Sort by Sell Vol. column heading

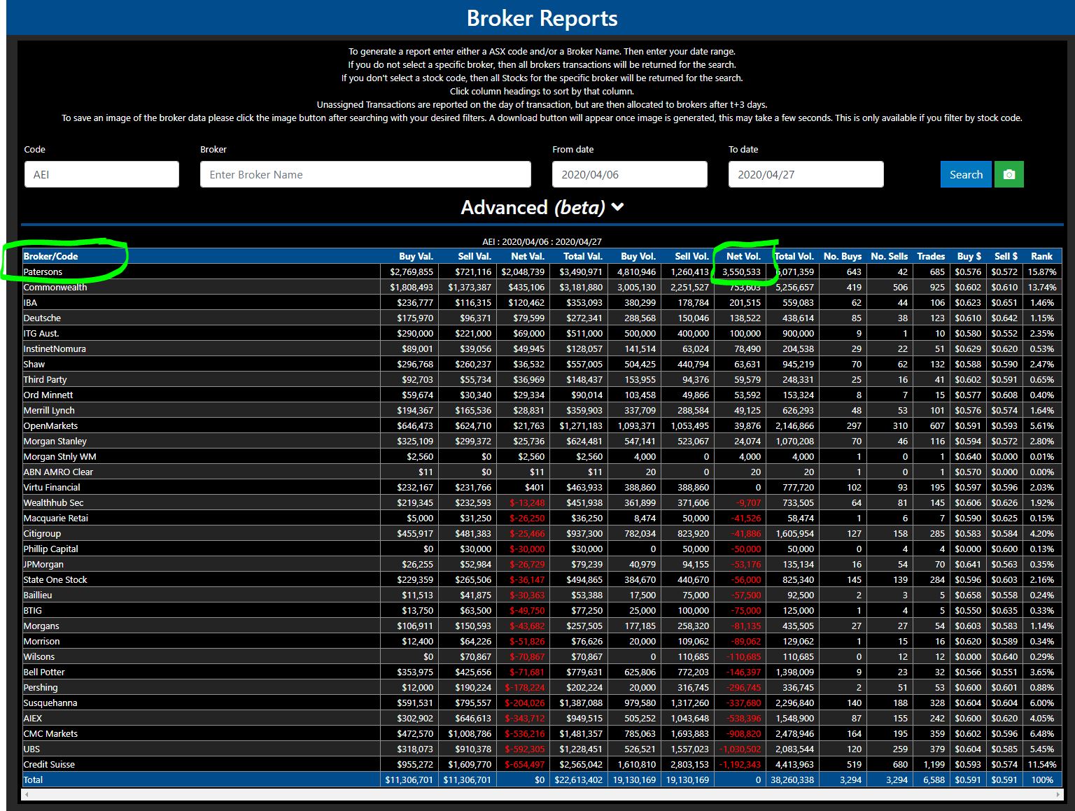pyautogui.click(x=692, y=256)
